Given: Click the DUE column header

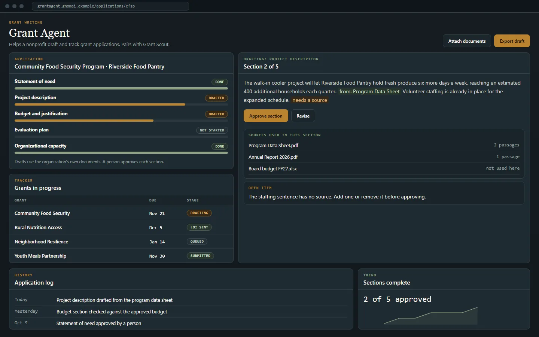Looking at the screenshot, I should tap(153, 200).
